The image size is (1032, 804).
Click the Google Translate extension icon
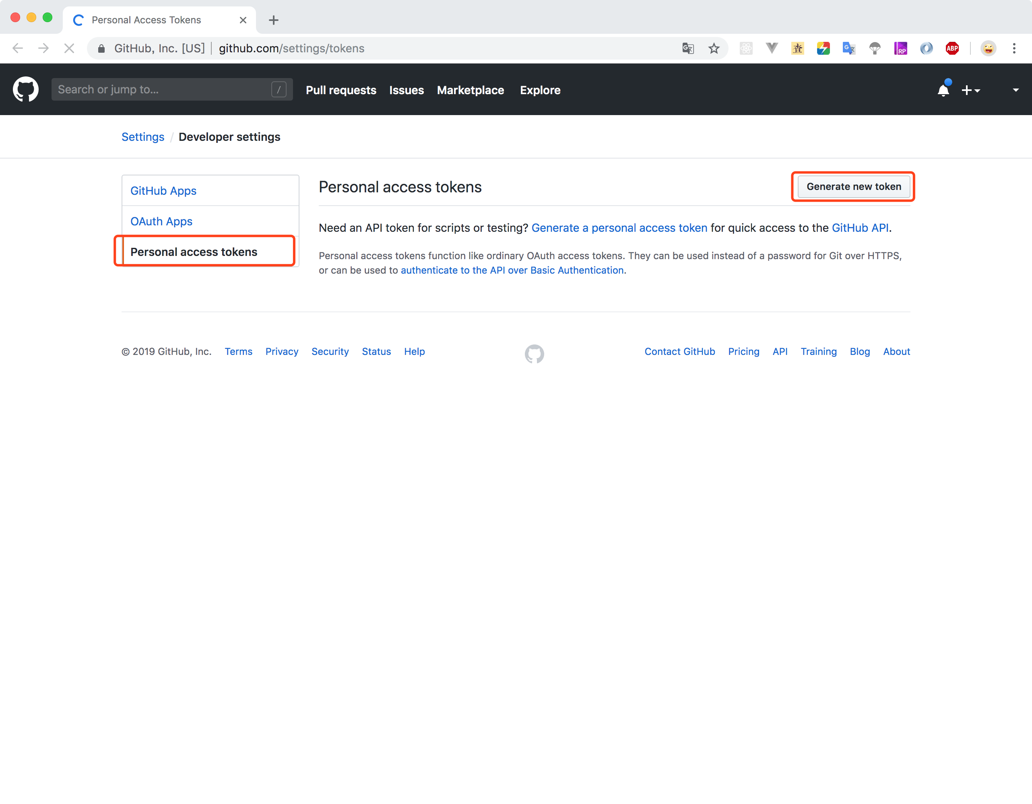tap(849, 48)
